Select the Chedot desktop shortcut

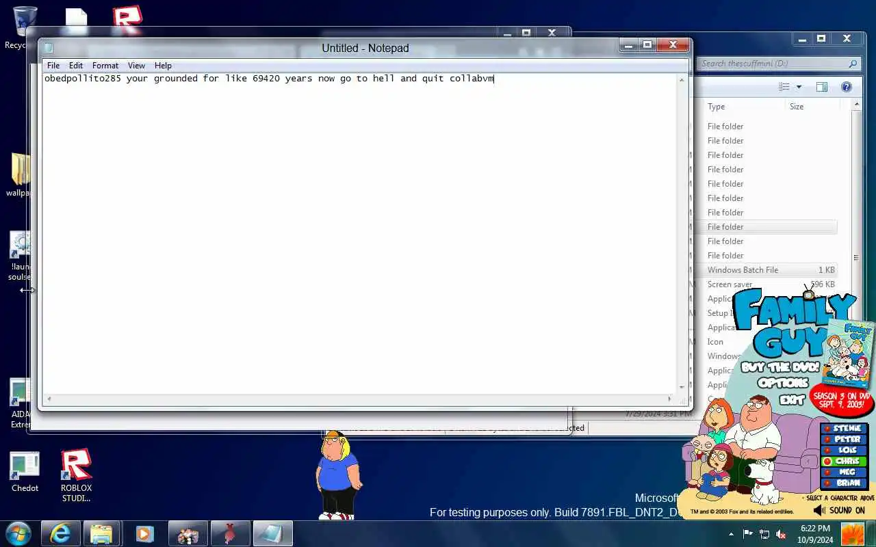(x=25, y=472)
